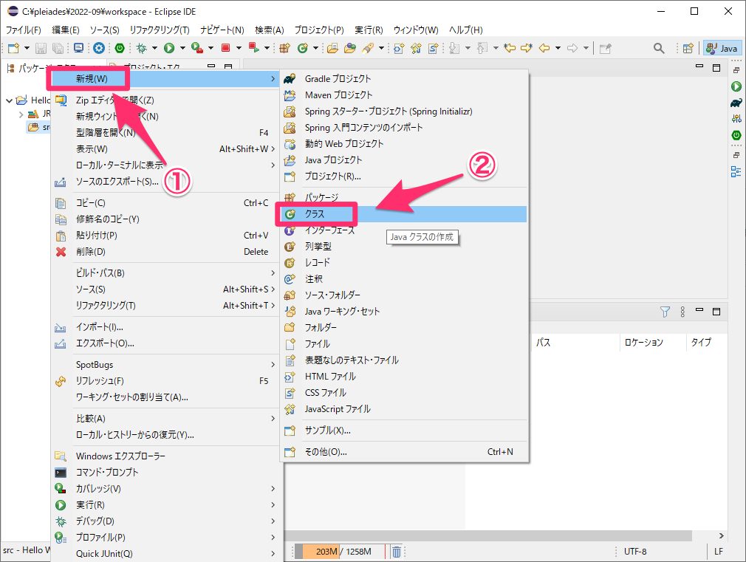
Task: Click the New HTML file toolbar icon
Action: [x=399, y=48]
